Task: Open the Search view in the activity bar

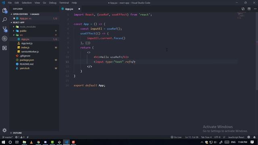Action: click(x=4, y=20)
